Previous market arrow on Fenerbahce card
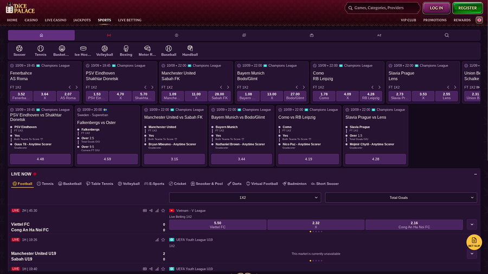Viewport: 488px width, 274px height. point(70,87)
